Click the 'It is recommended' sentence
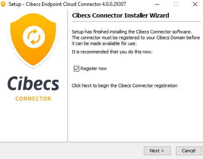Image resolution: width=203 pixels, height=159 pixels. click(112, 52)
